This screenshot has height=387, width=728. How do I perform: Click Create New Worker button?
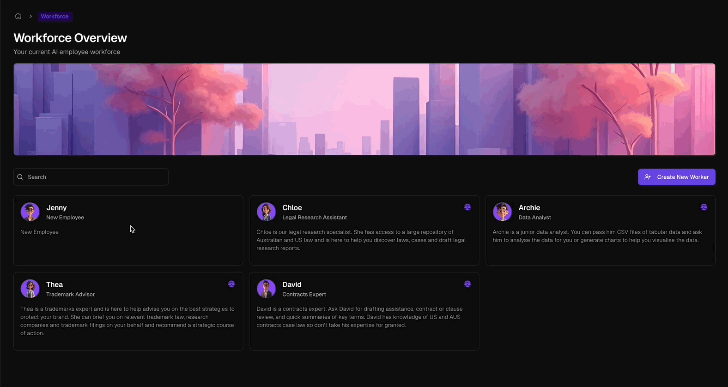[676, 177]
